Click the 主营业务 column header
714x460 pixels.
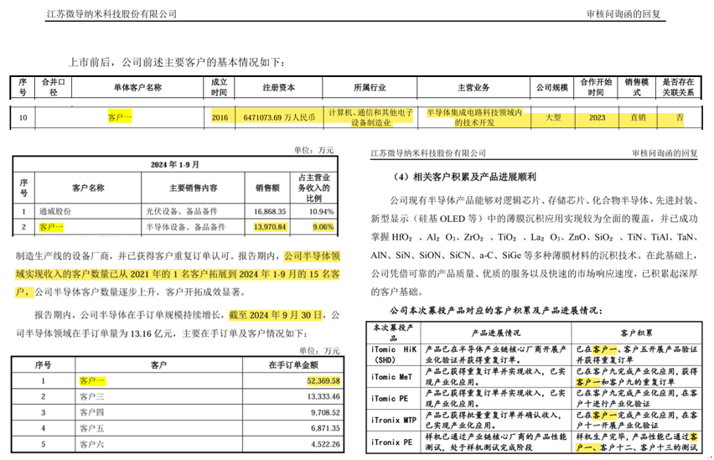coord(473,87)
